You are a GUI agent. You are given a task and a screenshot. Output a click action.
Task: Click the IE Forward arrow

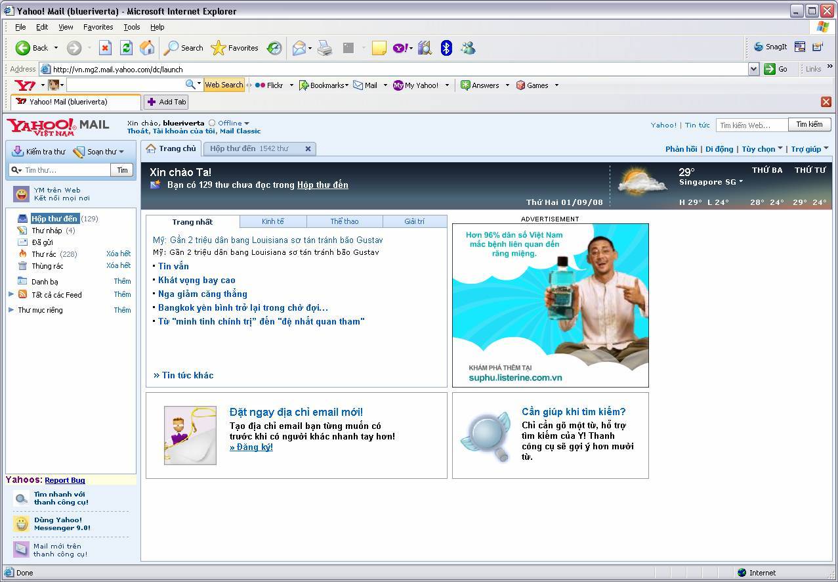tap(74, 48)
